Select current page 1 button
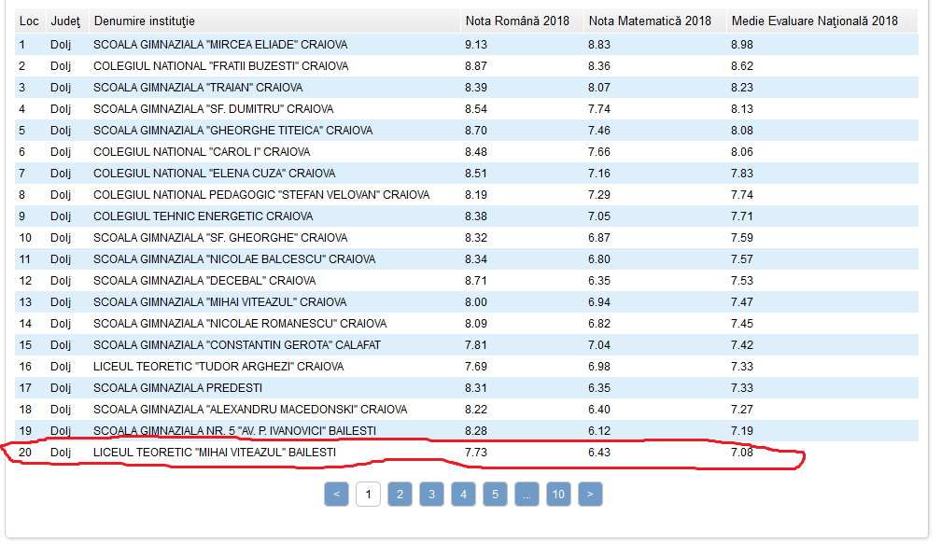The image size is (941, 544). pyautogui.click(x=368, y=495)
